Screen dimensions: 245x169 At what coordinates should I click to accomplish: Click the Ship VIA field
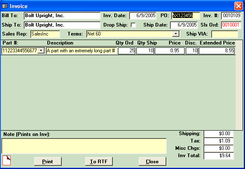pyautogui.click(x=224, y=34)
